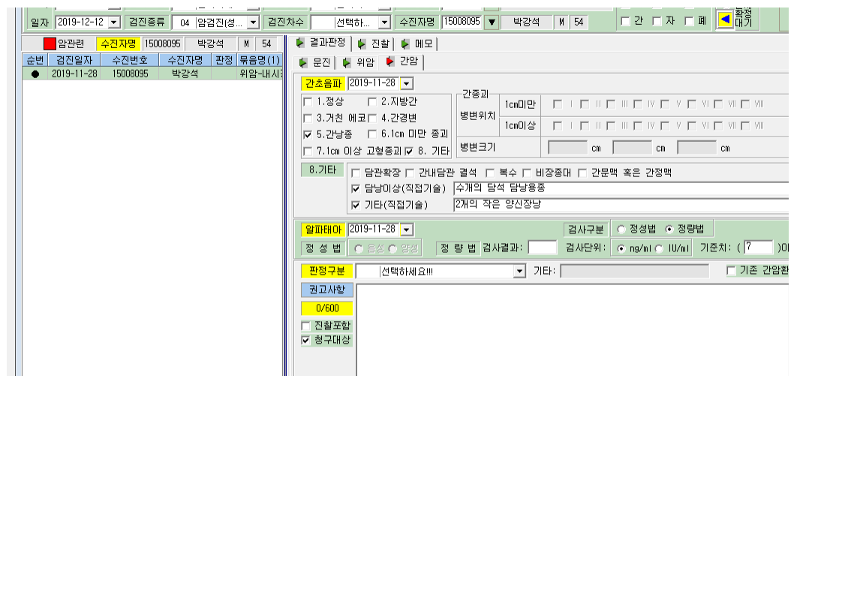Click the 권고사항 button

[x=327, y=290]
